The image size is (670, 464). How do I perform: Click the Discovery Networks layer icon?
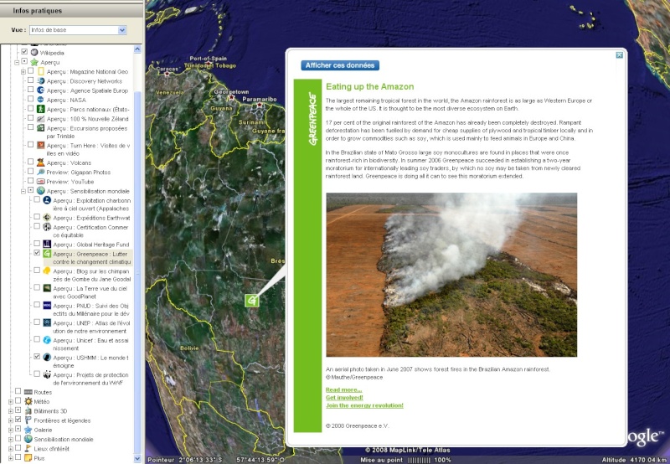41,81
